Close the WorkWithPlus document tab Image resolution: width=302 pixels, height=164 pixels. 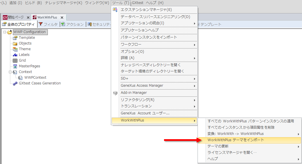[62, 17]
